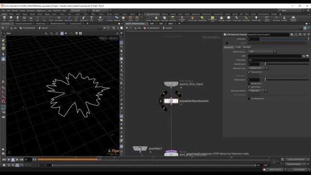Select the Font shelf tool

point(91,18)
